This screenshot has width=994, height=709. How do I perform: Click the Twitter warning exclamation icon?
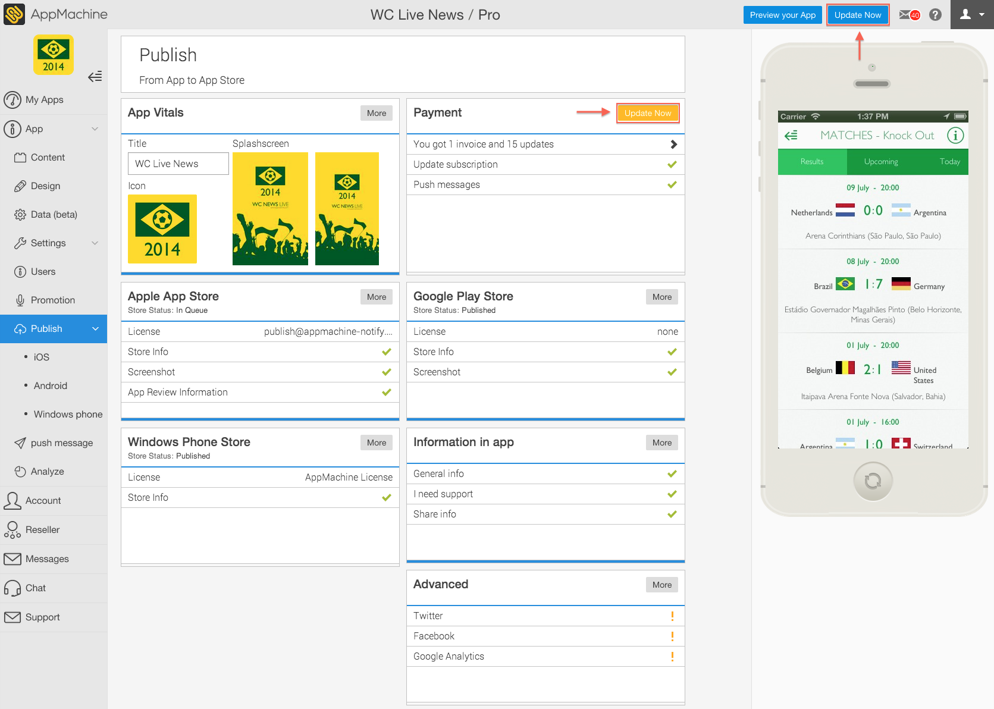(x=672, y=616)
